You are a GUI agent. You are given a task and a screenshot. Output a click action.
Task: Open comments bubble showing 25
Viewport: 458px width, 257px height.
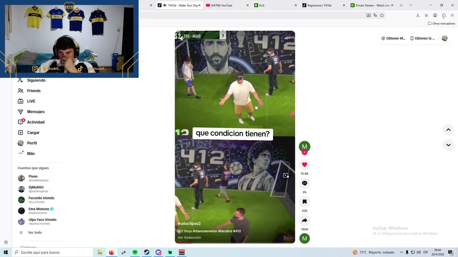(304, 183)
